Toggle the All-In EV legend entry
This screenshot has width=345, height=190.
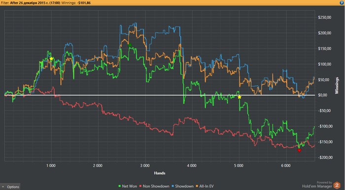tap(205, 186)
